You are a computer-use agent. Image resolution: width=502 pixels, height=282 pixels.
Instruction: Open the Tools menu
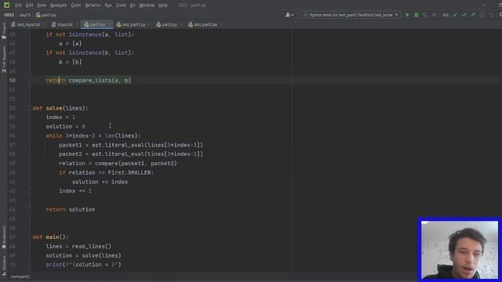(121, 5)
